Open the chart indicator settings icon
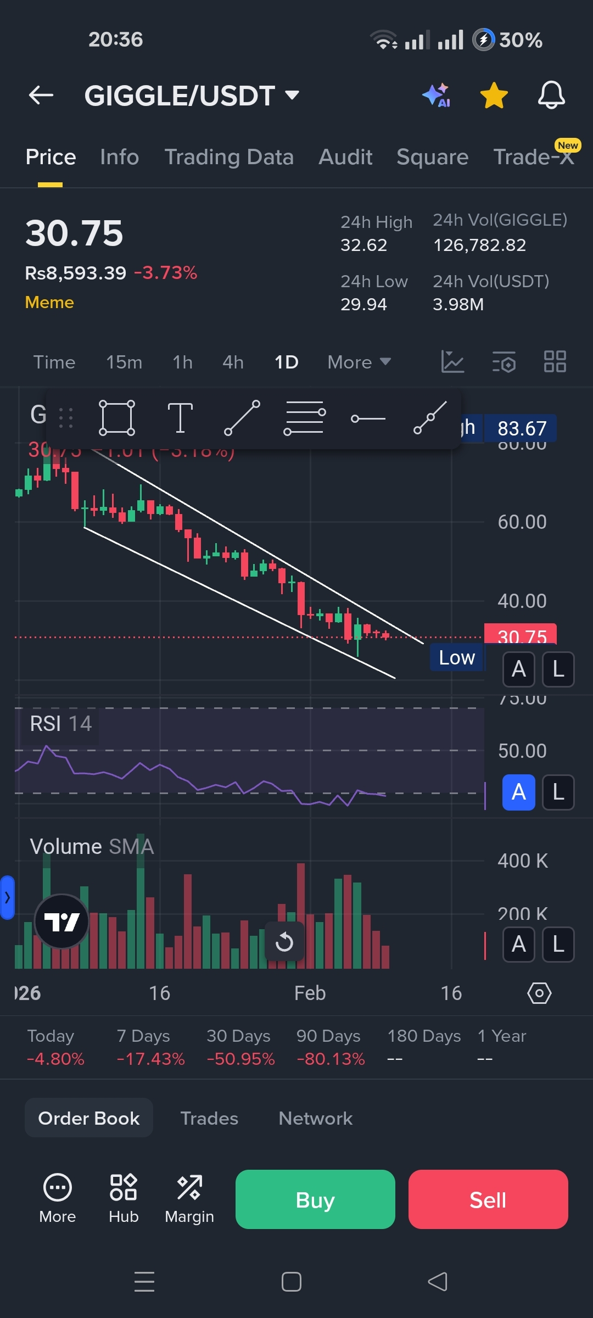The height and width of the screenshot is (1318, 593). click(x=504, y=362)
